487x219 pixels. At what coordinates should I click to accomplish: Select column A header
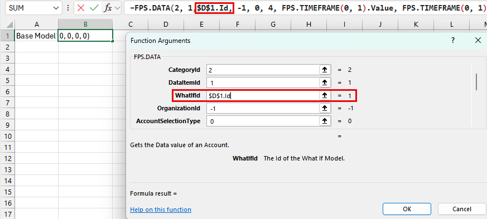pyautogui.click(x=36, y=25)
